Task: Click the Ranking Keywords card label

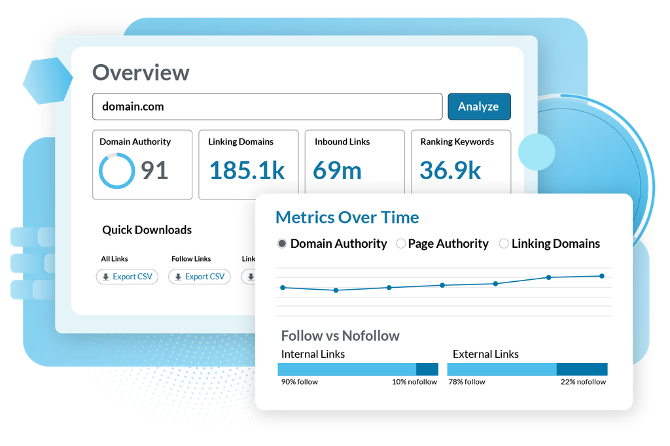Action: coord(457,142)
